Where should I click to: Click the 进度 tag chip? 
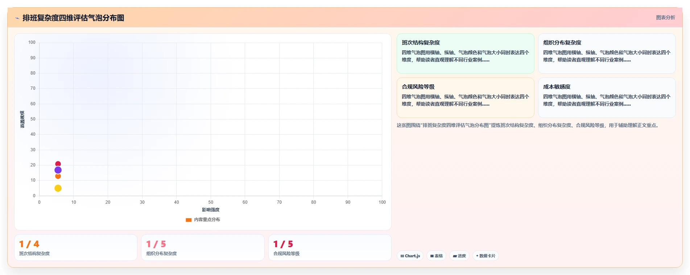pyautogui.click(x=459, y=256)
